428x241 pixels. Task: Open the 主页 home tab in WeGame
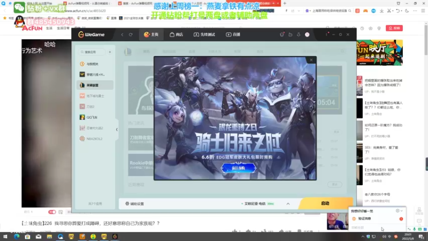pos(151,34)
